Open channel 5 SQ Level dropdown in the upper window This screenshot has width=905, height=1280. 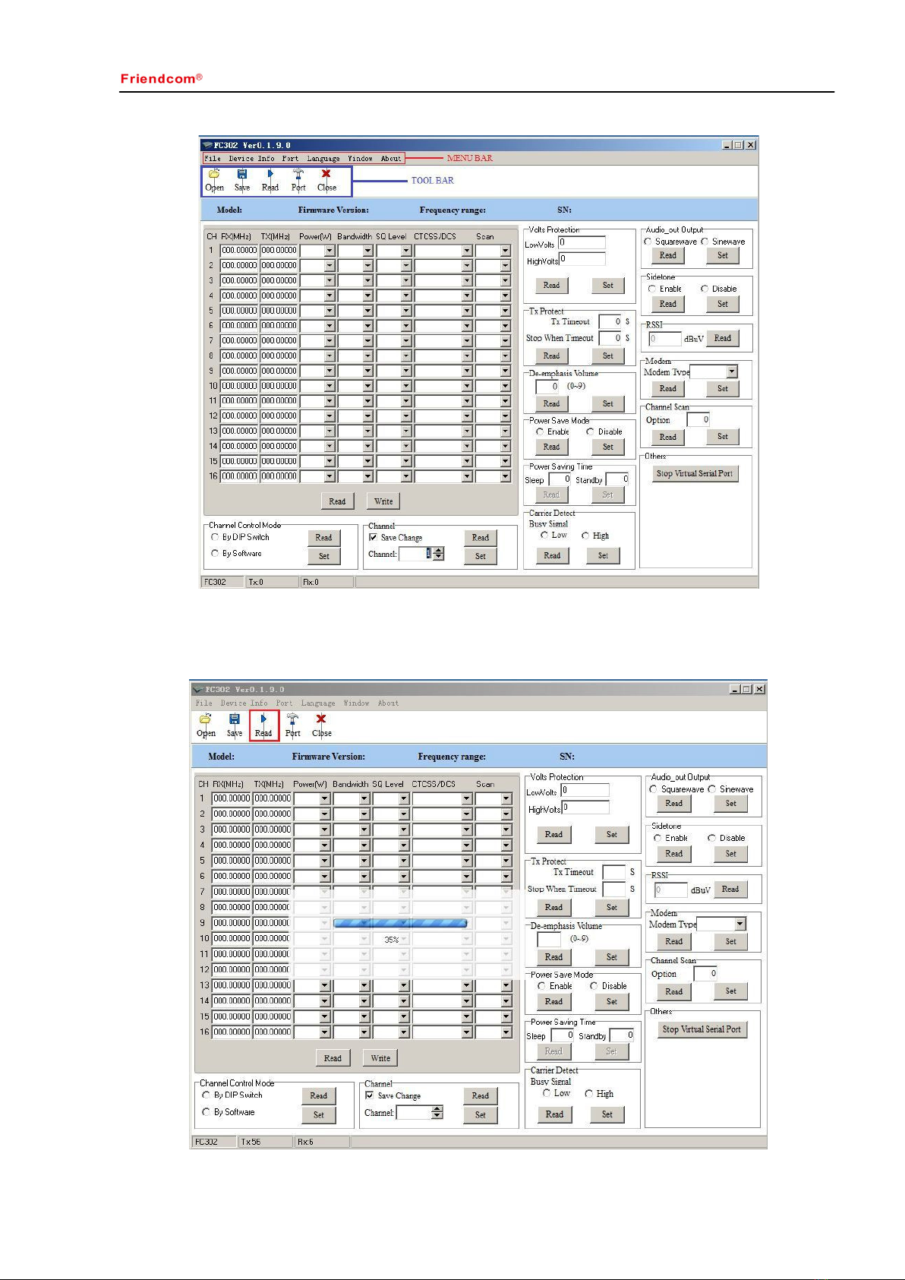click(406, 311)
